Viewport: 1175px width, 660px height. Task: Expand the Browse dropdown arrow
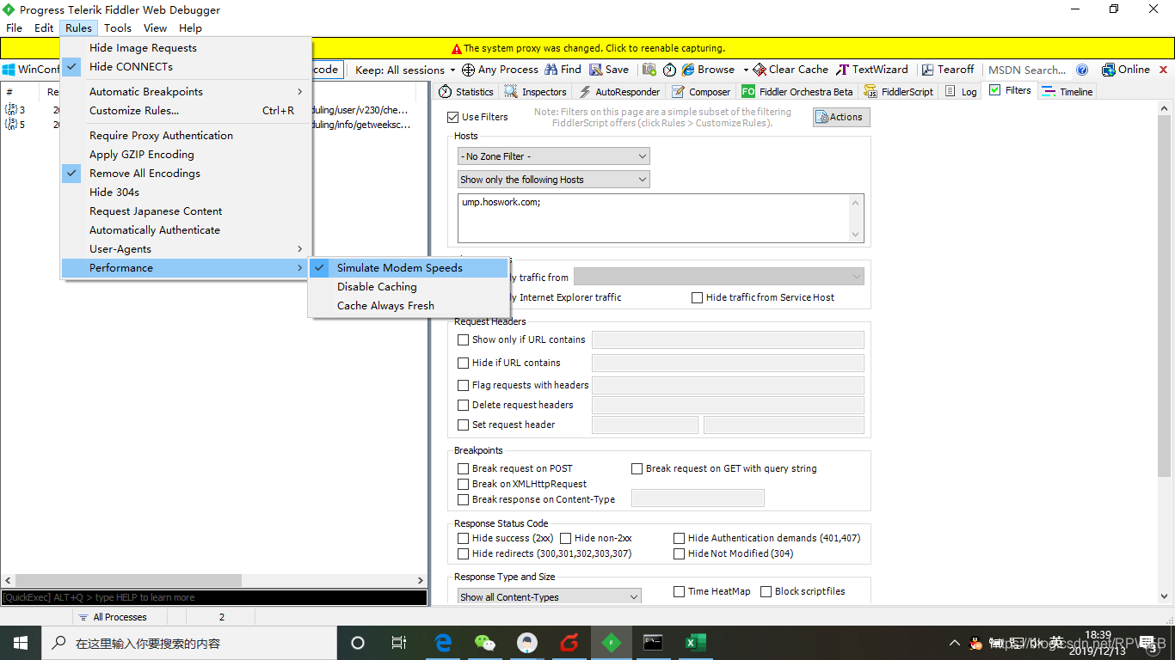click(x=746, y=70)
